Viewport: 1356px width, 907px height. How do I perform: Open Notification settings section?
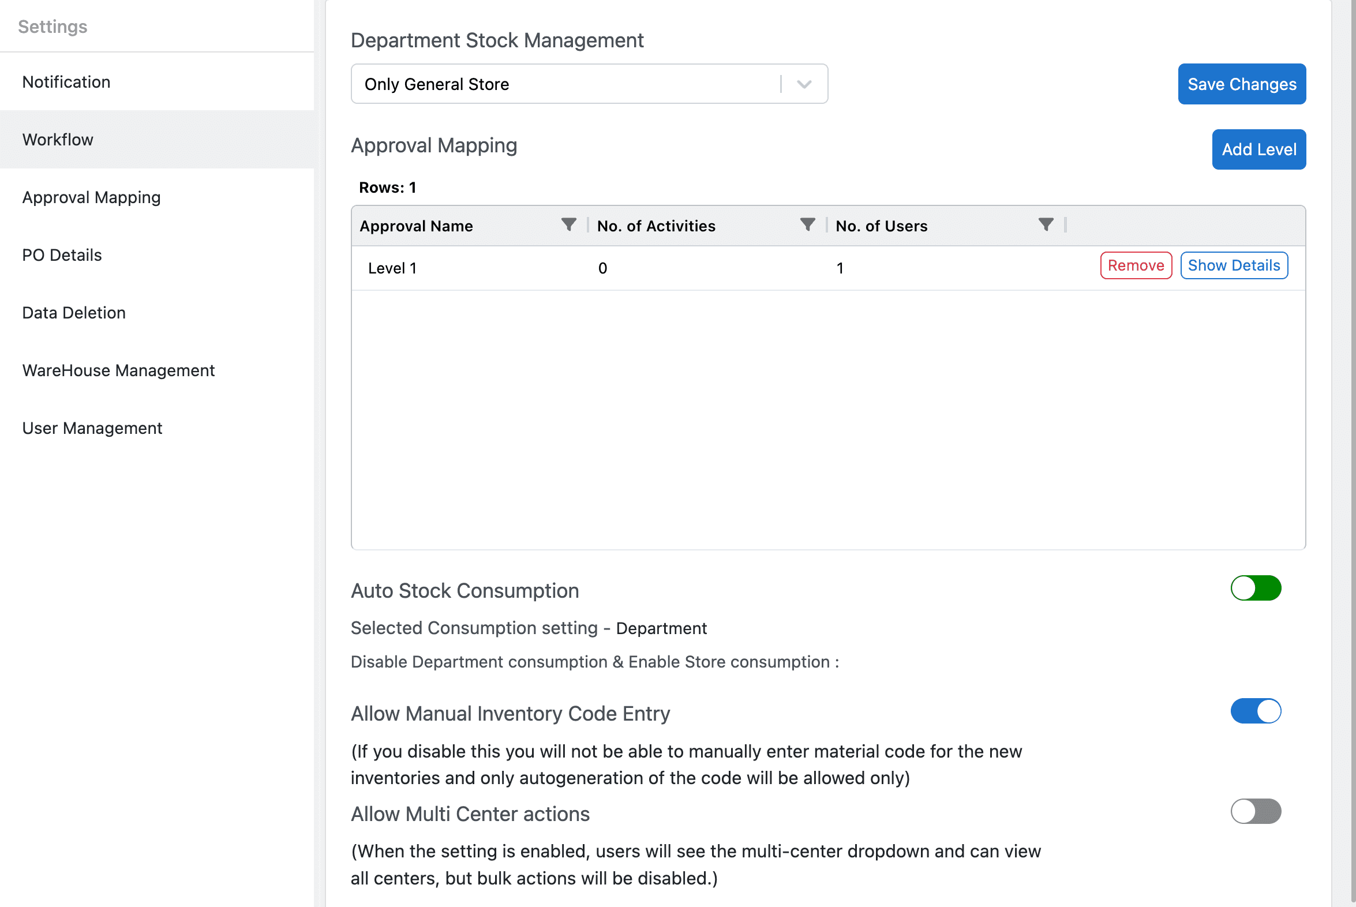pyautogui.click(x=157, y=82)
